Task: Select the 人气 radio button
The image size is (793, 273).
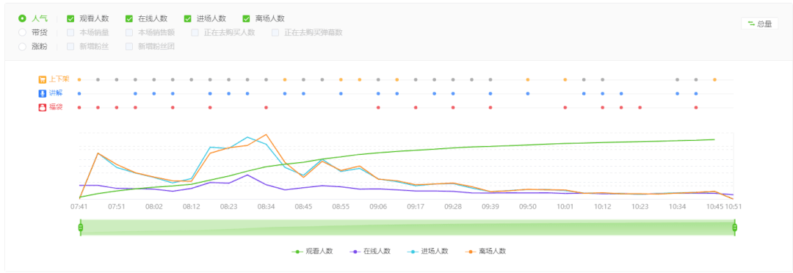Action: [22, 18]
